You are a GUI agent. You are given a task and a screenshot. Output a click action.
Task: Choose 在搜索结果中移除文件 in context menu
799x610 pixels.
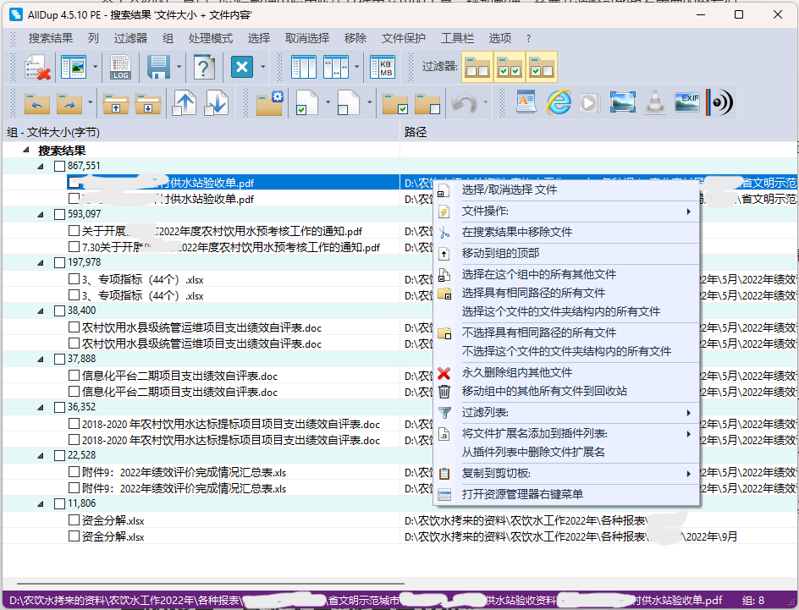click(x=566, y=232)
